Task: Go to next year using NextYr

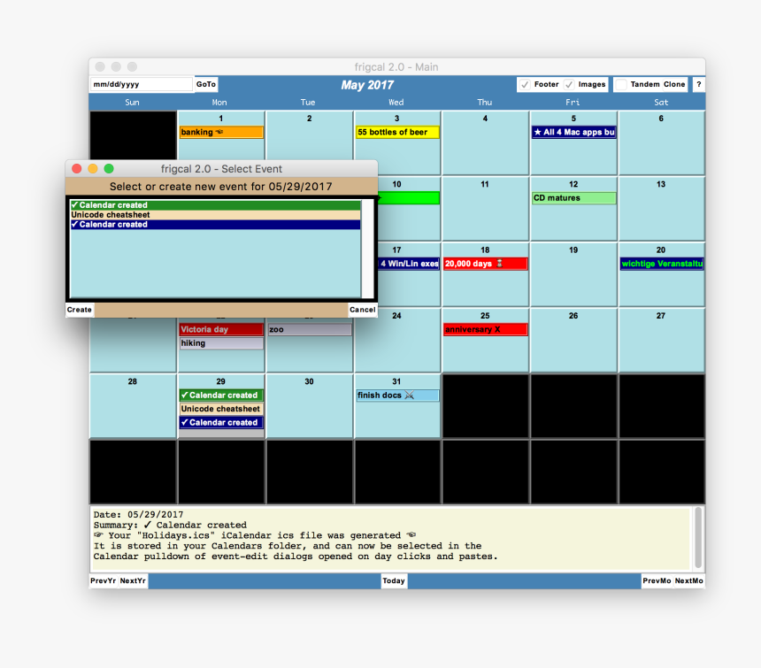Action: click(133, 581)
